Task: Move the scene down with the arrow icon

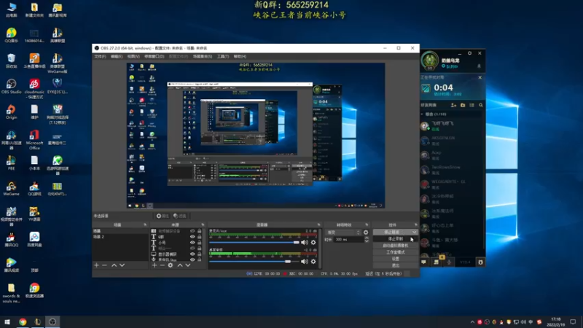Action: (122, 265)
